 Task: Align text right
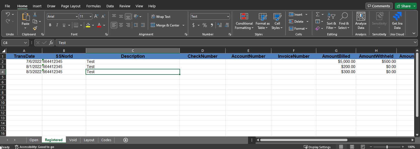pyautogui.click(x=128, y=25)
